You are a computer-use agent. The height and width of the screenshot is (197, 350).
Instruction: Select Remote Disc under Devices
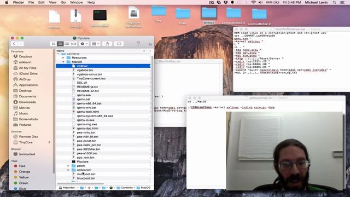pos(28,136)
